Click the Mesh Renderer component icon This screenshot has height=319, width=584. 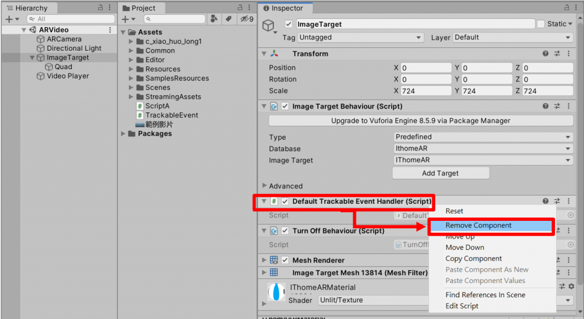[274, 260]
